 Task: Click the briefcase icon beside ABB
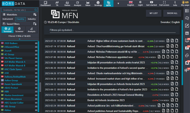36,92
